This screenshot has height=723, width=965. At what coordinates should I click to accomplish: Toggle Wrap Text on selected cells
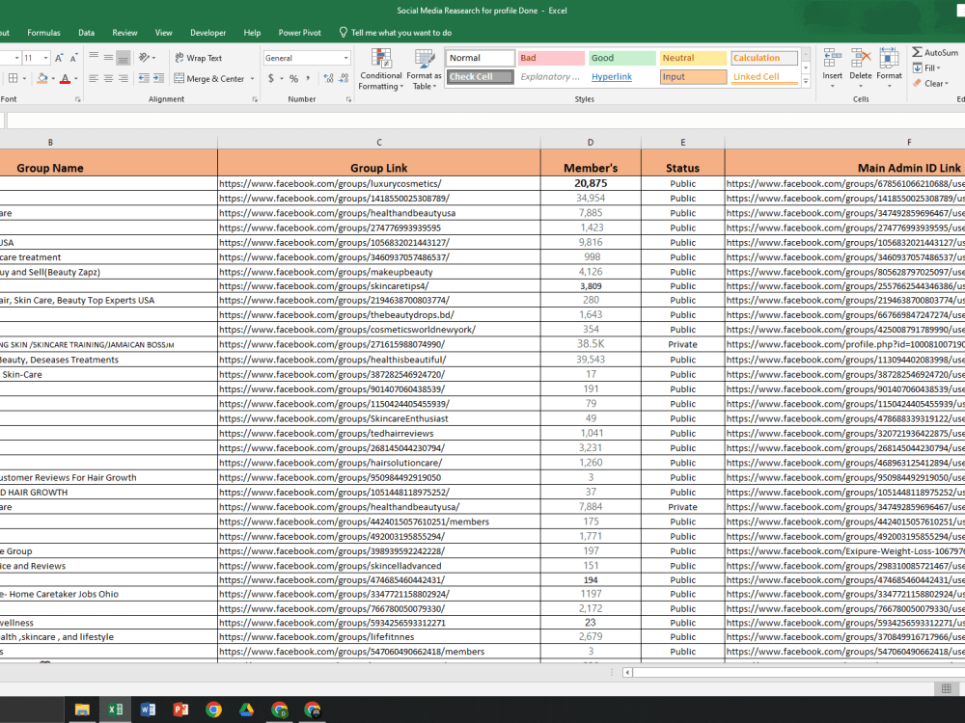[x=198, y=58]
